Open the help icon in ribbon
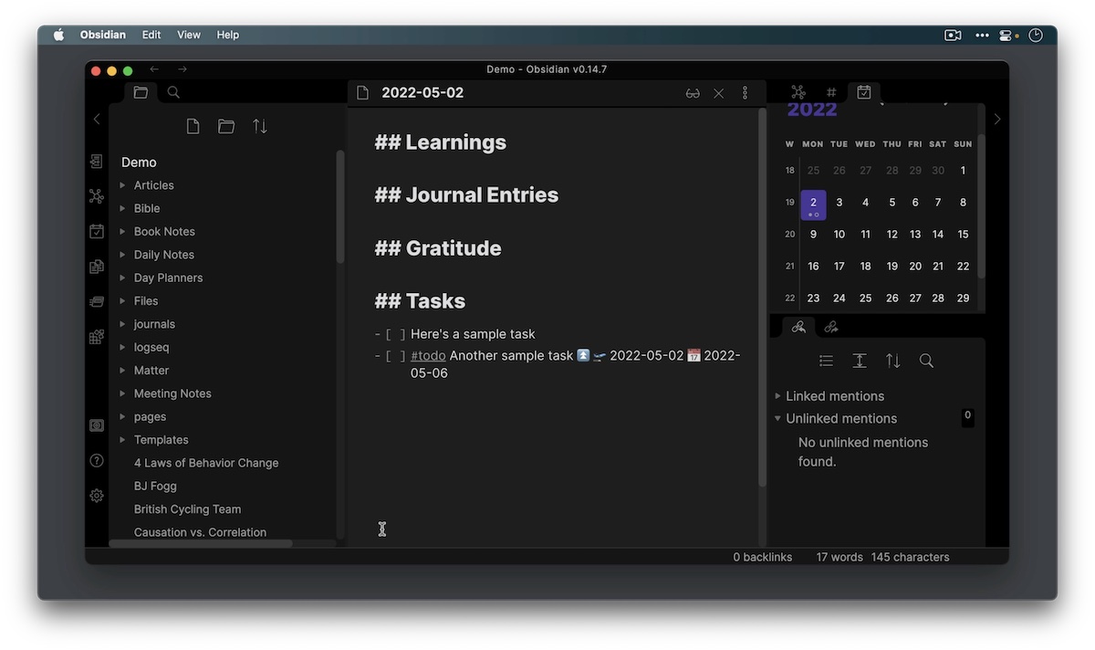 coord(97,460)
